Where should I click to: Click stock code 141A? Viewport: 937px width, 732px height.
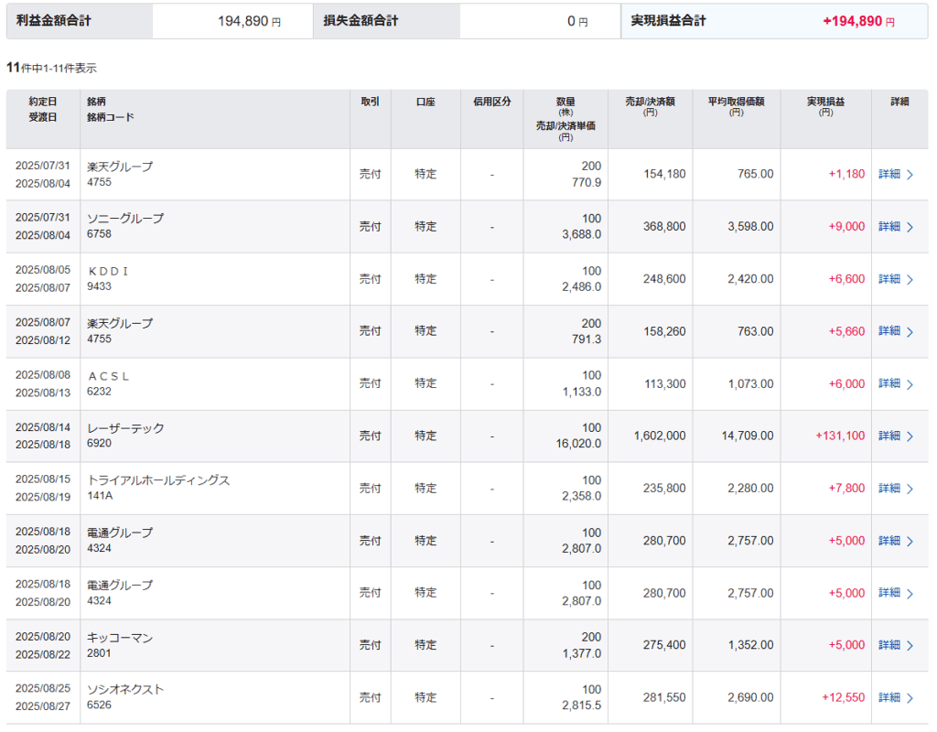coord(100,496)
